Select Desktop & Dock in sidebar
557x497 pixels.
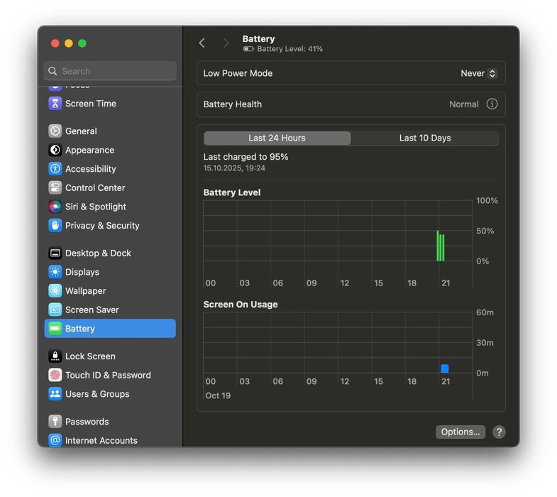(x=110, y=253)
